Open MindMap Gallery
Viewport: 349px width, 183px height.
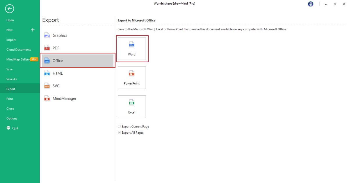coord(18,59)
